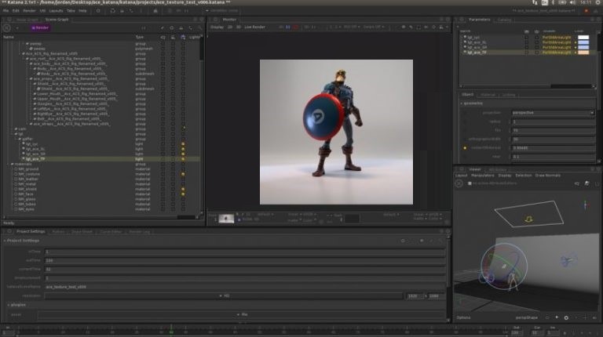Image resolution: width=603 pixels, height=337 pixels.
Task: Toggle the light-linking box for lgt_ace_TP row
Action: click(x=183, y=159)
